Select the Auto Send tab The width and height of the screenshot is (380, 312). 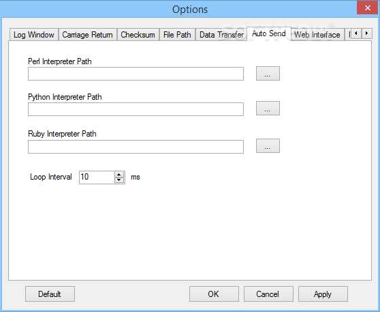[268, 33]
